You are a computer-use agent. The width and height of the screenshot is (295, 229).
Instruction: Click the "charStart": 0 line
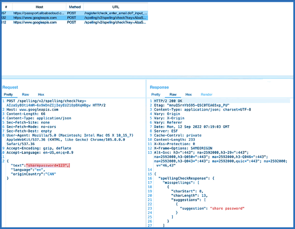[x=188, y=191]
